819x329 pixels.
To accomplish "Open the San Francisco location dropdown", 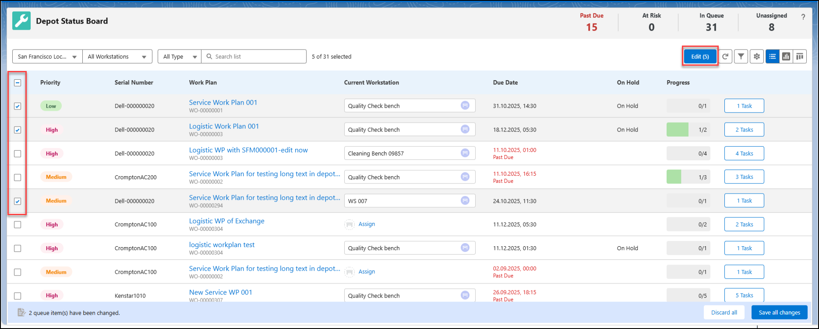I will click(47, 57).
